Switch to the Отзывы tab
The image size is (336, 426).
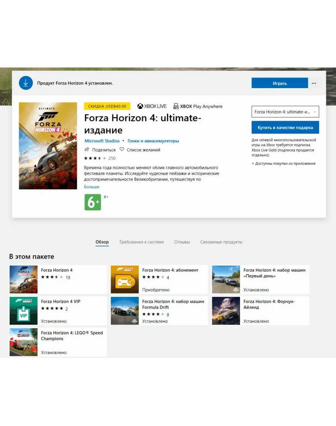(x=182, y=242)
